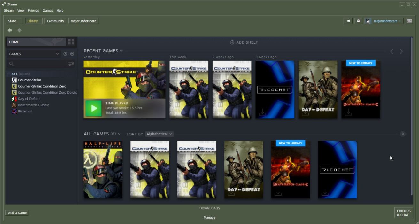The height and width of the screenshot is (224, 419).
Task: Collapse the All Games shelf chevron icon
Action: pyautogui.click(x=403, y=134)
